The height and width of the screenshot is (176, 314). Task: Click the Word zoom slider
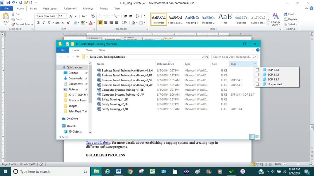[297, 164]
